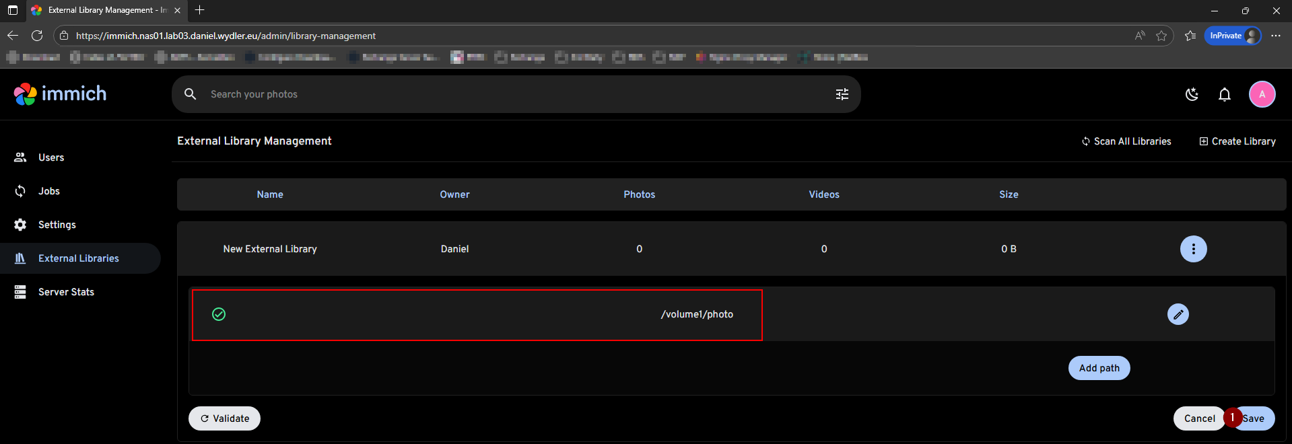Open the Jobs section

[48, 191]
